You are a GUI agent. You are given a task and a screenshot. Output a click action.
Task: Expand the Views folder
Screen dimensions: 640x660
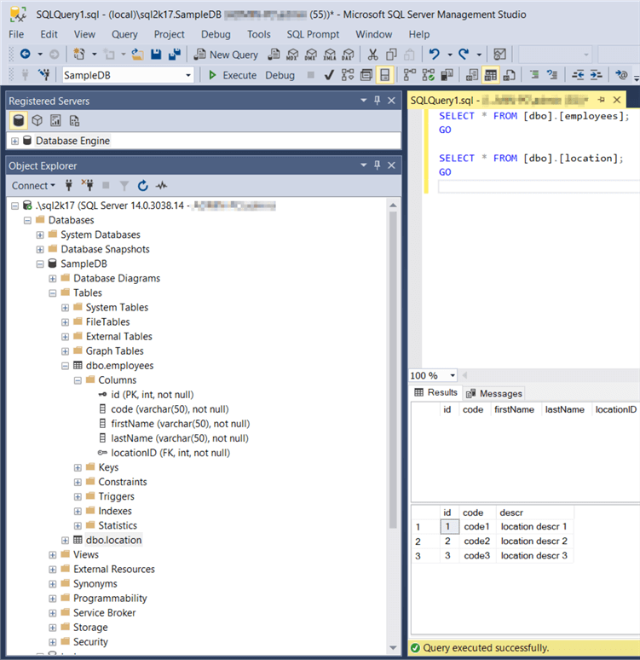(x=53, y=555)
